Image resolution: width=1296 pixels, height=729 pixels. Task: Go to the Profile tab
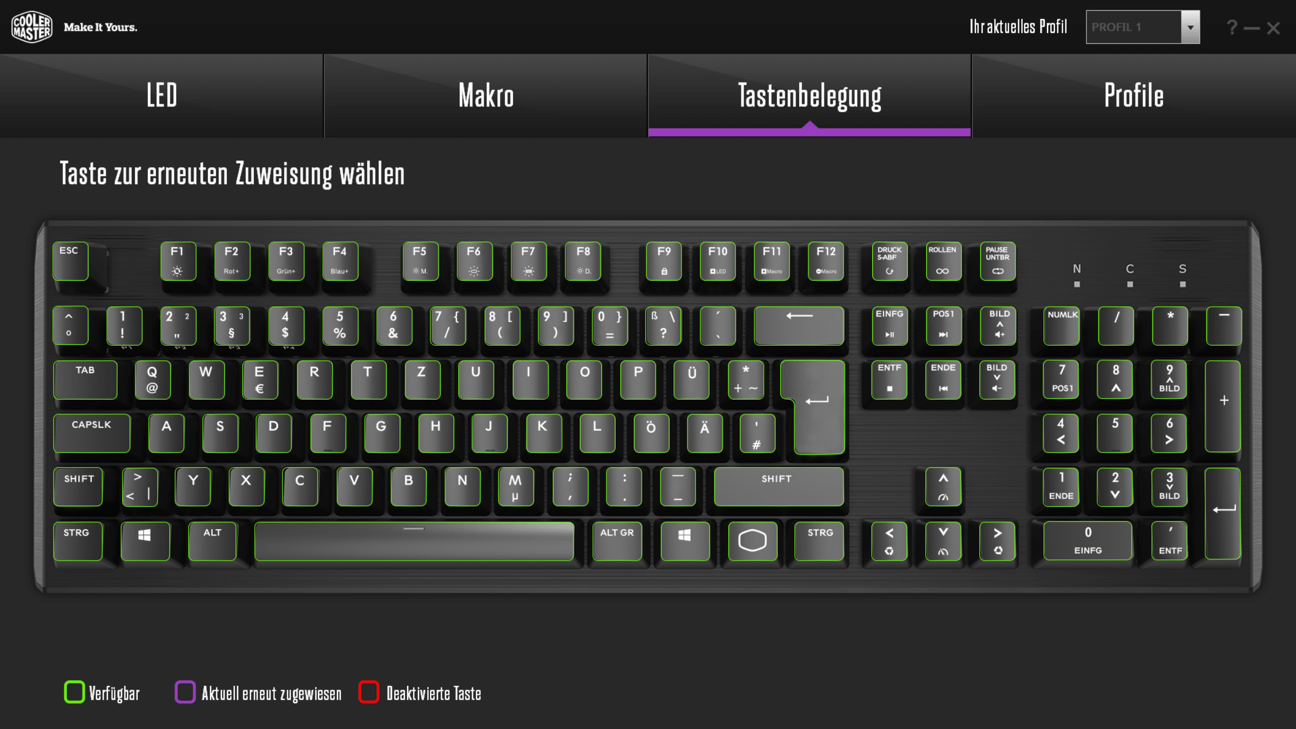coord(1134,96)
